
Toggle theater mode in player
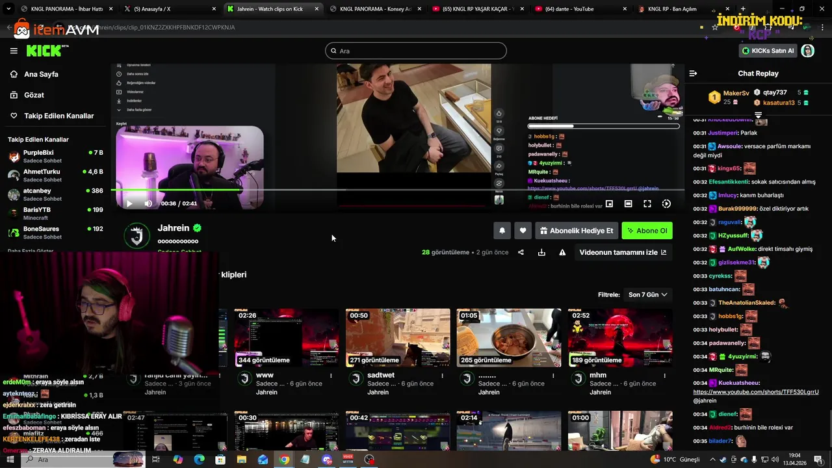(x=628, y=203)
